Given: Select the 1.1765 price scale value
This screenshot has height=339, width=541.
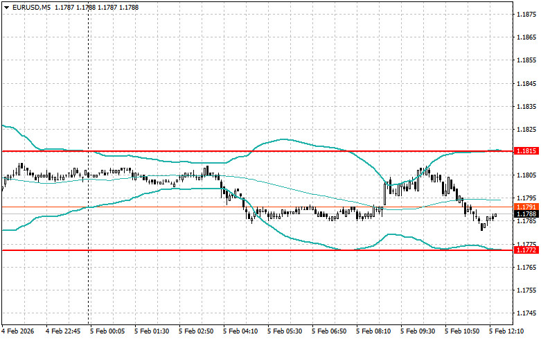Looking at the screenshot, I should [526, 267].
